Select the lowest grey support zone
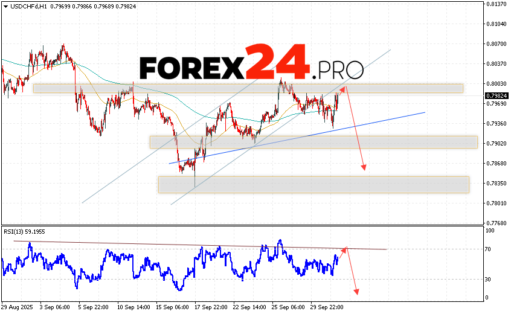Viewport: 511px width, 314px height. [x=313, y=185]
